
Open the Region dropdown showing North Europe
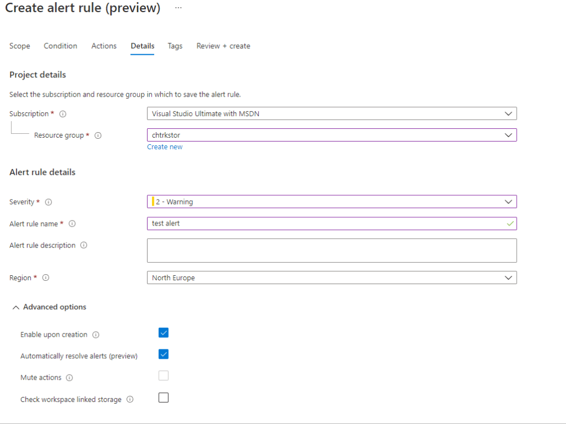click(332, 278)
